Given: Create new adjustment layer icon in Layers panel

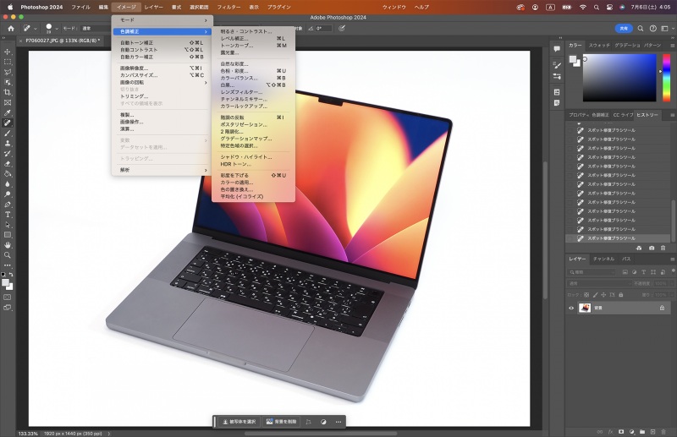Looking at the screenshot, I should [x=631, y=431].
